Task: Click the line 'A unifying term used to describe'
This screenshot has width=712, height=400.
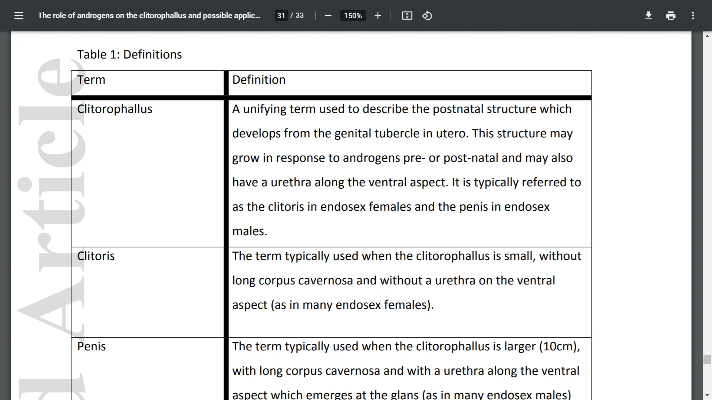Action: pyautogui.click(x=402, y=109)
